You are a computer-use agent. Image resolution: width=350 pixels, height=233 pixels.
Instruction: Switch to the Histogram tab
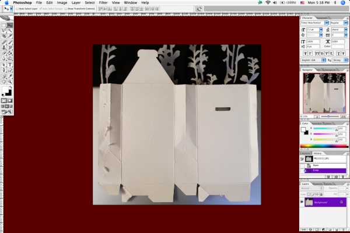[x=330, y=70]
